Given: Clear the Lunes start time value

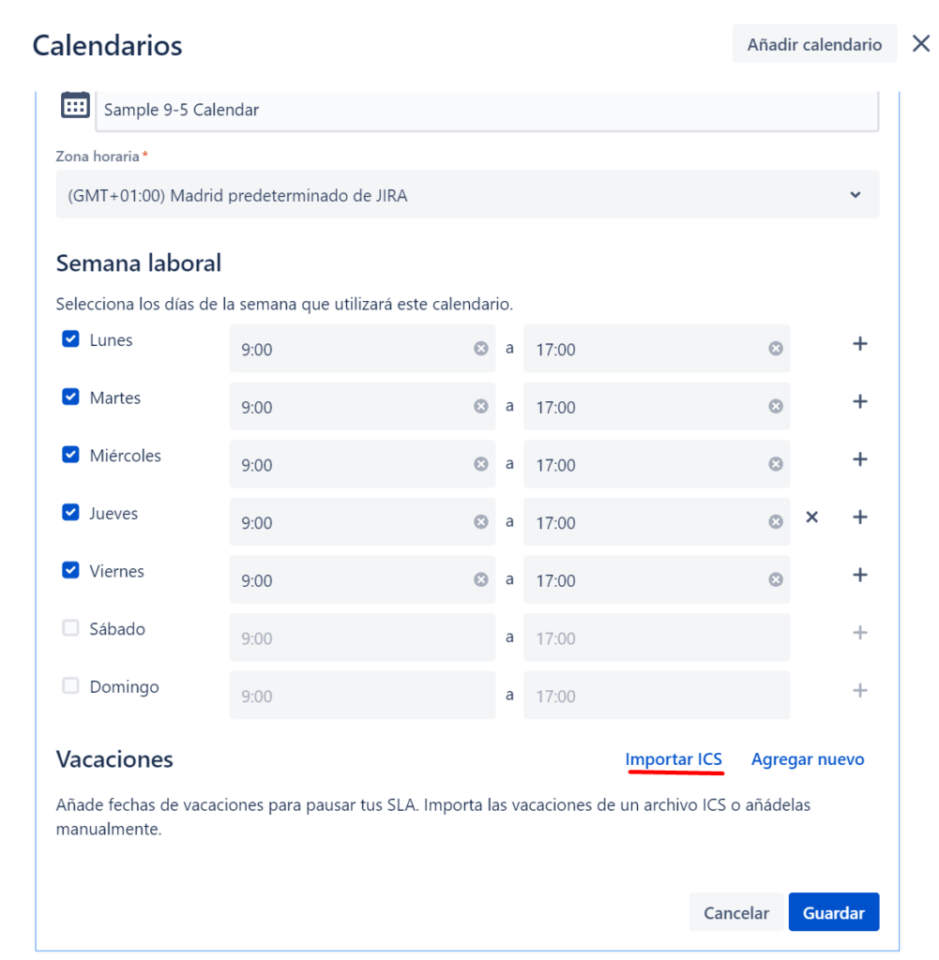Looking at the screenshot, I should pyautogui.click(x=481, y=348).
